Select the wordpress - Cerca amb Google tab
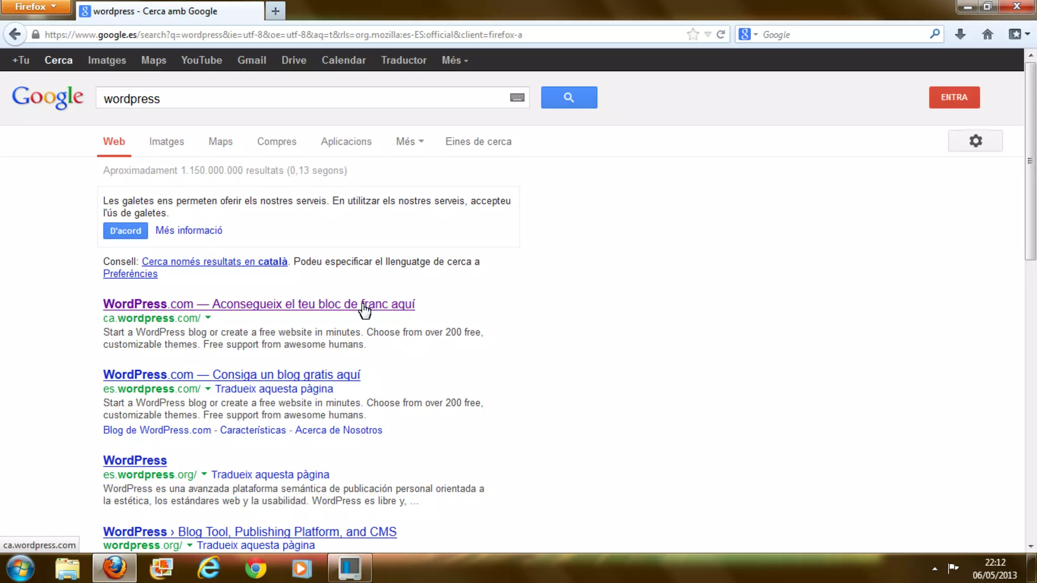 (x=170, y=11)
